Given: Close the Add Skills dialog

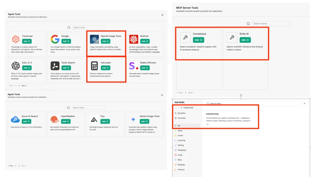Looking at the screenshot, I should click(304, 103).
